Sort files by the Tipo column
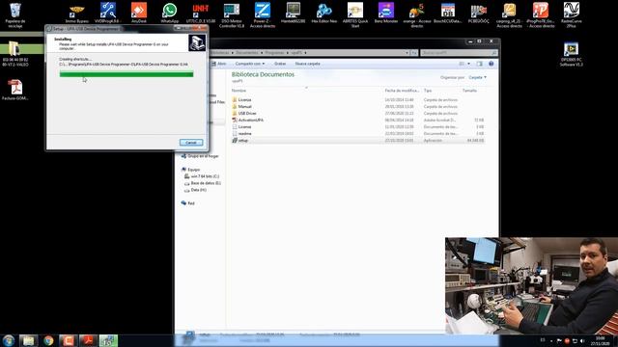 tap(428, 91)
